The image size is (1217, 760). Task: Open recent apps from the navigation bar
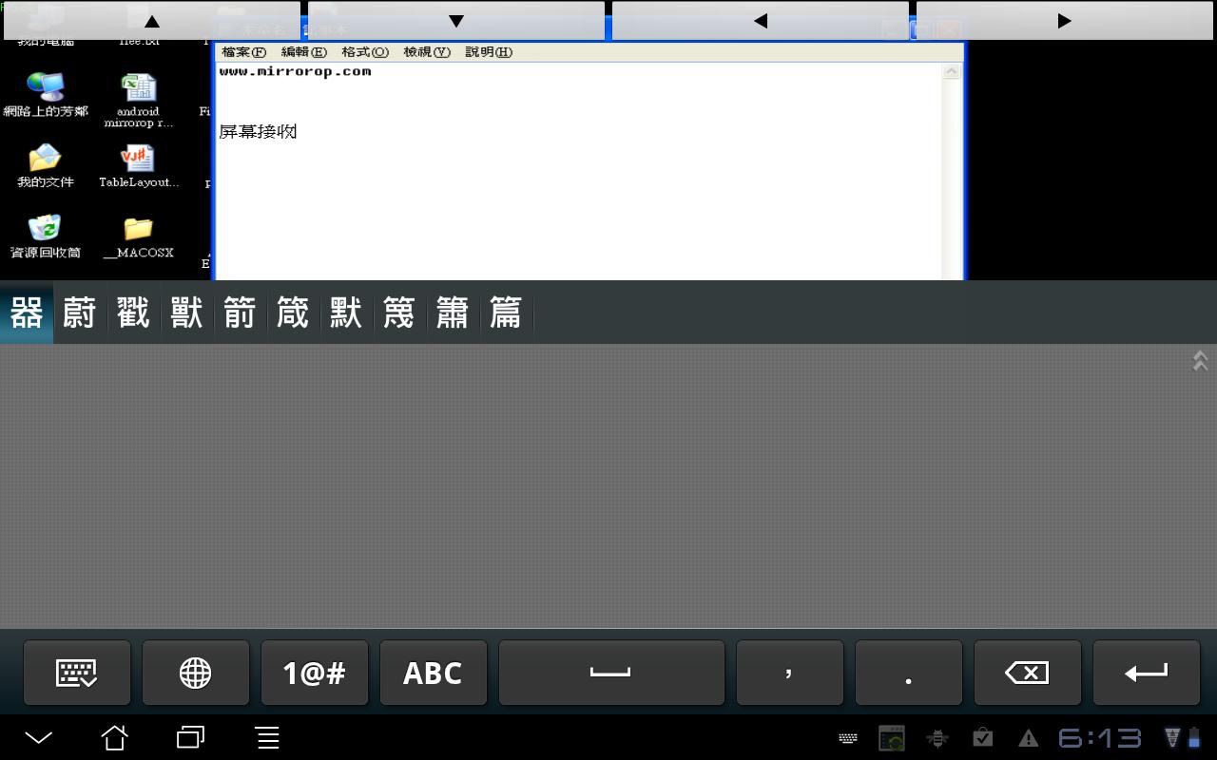(x=189, y=737)
